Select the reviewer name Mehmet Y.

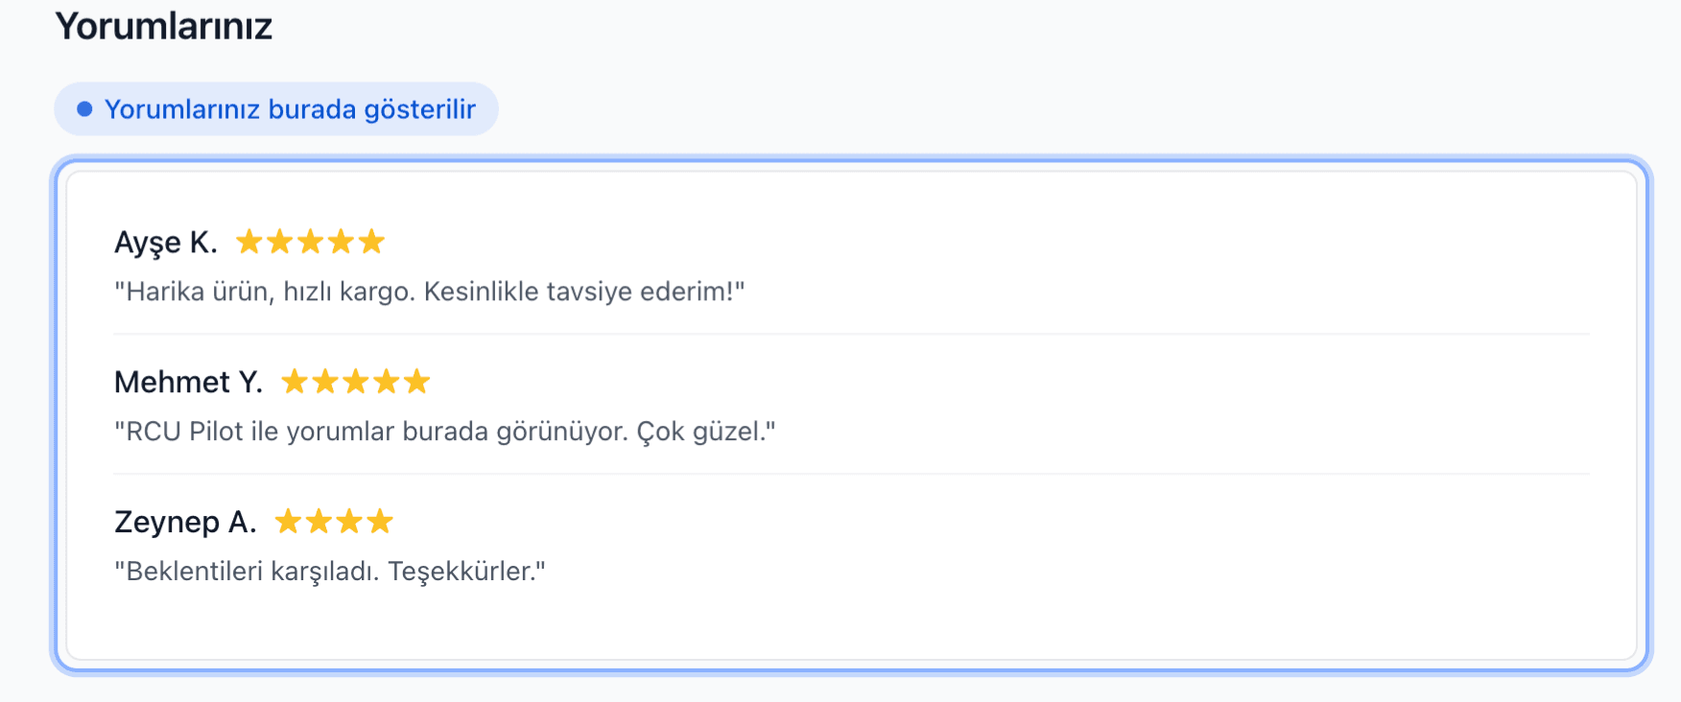(x=188, y=381)
